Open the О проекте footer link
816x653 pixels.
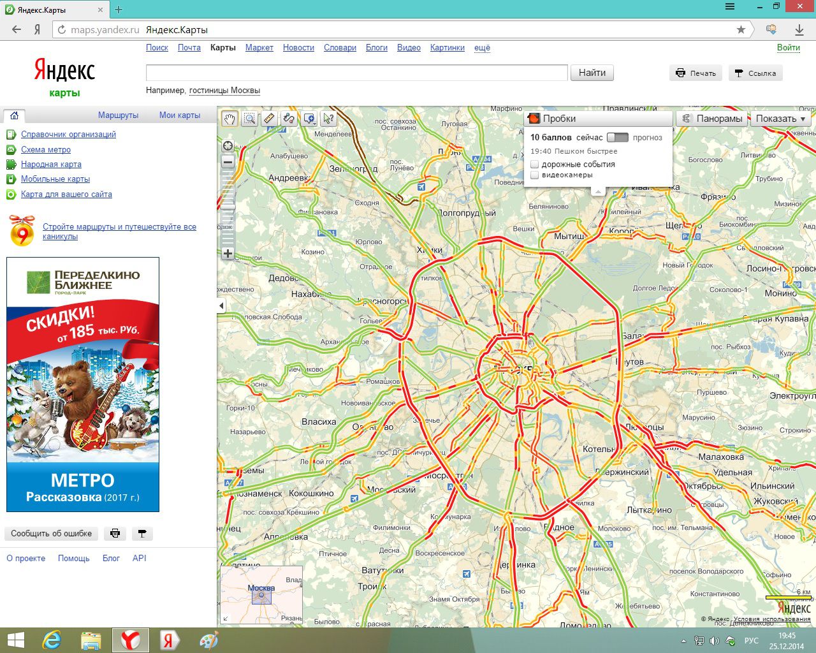[x=26, y=558]
